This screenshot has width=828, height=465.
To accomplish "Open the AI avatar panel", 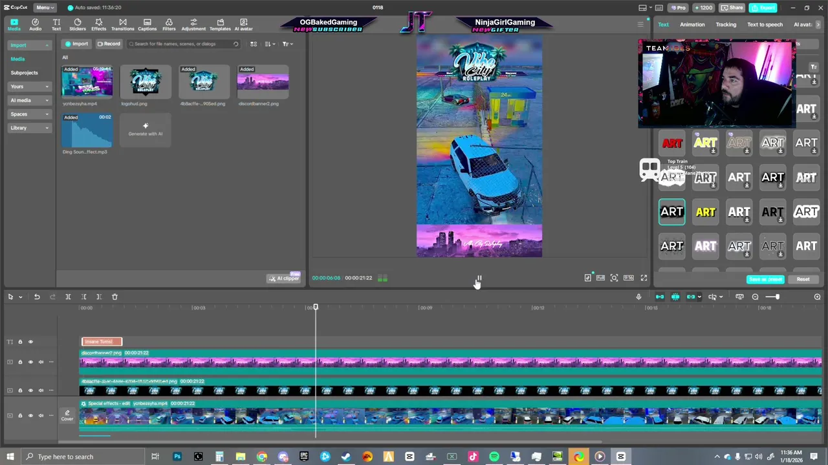I will (x=243, y=25).
